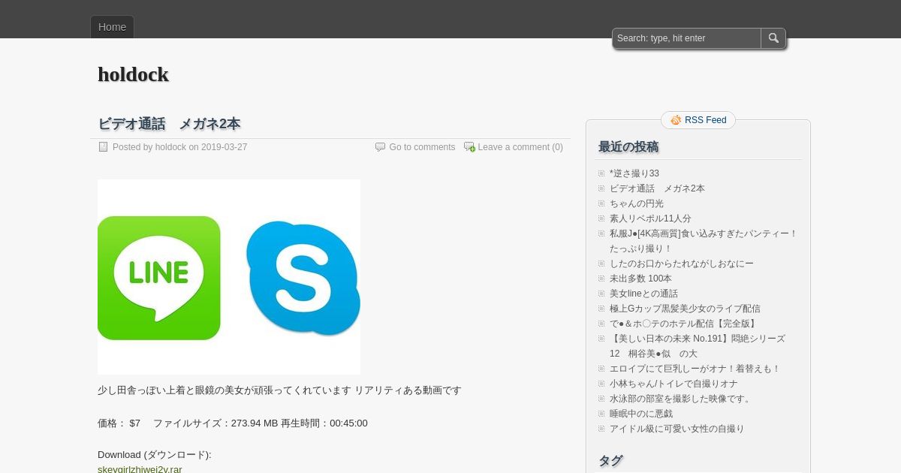Image resolution: width=901 pixels, height=473 pixels.
Task: Open recent post 美女lineとの通話
Action: pyautogui.click(x=643, y=294)
